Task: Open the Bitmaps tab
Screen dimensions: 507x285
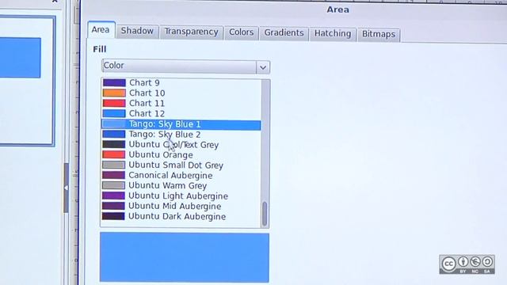Action: point(379,34)
